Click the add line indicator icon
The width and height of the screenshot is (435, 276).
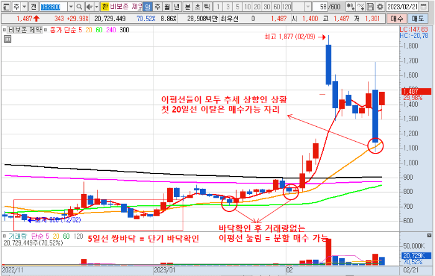coord(360,7)
